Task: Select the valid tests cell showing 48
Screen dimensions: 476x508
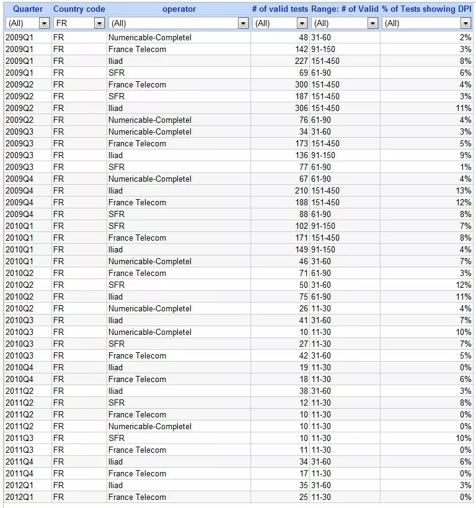Action: pos(304,38)
